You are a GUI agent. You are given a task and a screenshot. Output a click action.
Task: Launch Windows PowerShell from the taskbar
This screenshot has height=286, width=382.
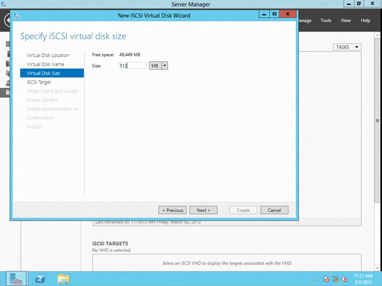(40, 278)
